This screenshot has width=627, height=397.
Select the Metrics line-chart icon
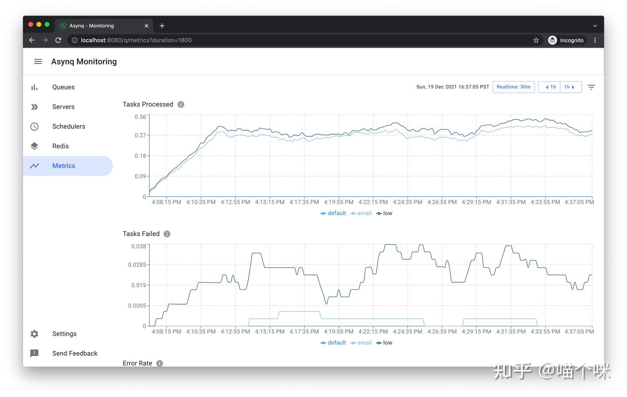(34, 166)
